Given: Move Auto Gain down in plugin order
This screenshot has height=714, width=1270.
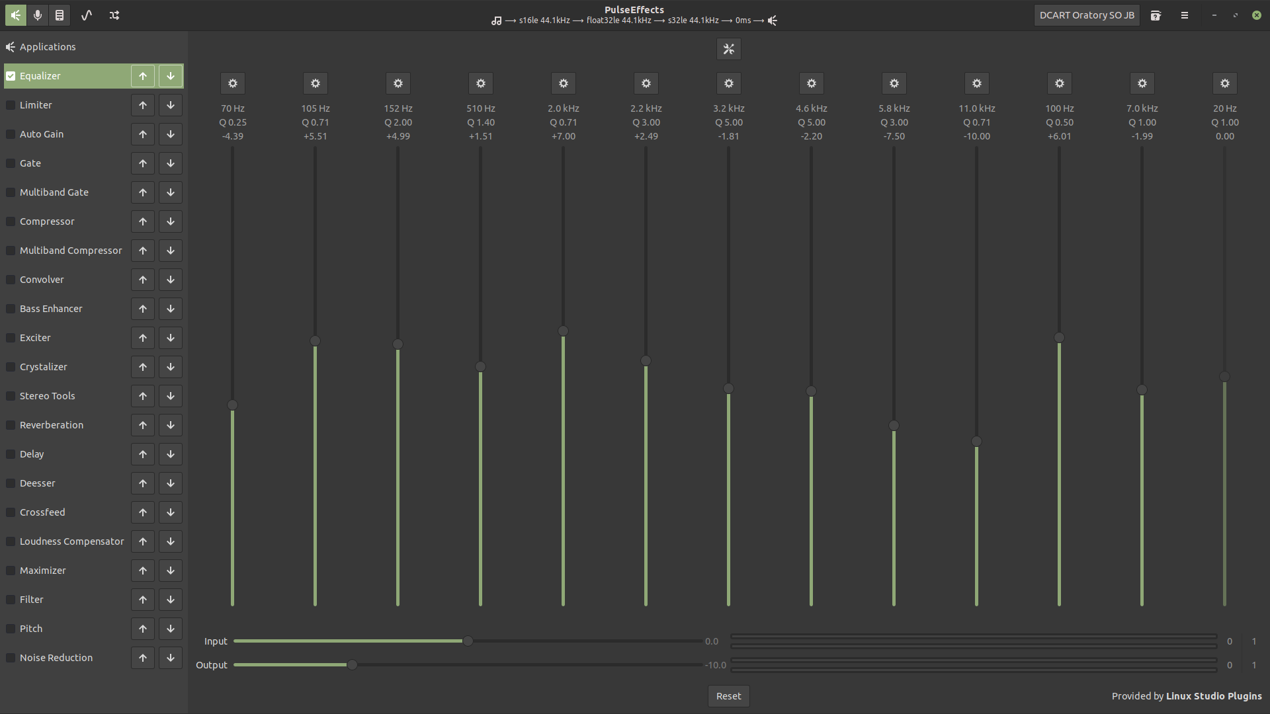Looking at the screenshot, I should tap(171, 134).
